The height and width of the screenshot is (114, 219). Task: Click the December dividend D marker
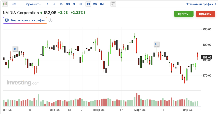coord(15,49)
